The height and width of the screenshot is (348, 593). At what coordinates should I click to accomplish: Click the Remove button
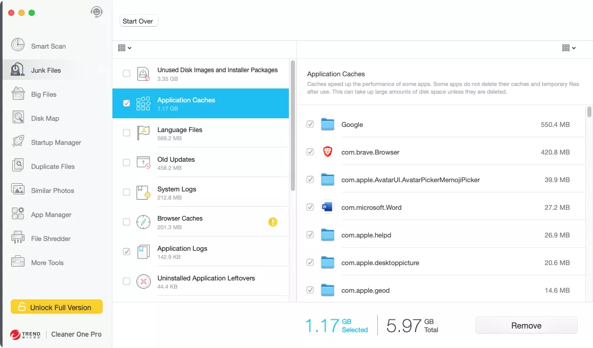pos(526,325)
